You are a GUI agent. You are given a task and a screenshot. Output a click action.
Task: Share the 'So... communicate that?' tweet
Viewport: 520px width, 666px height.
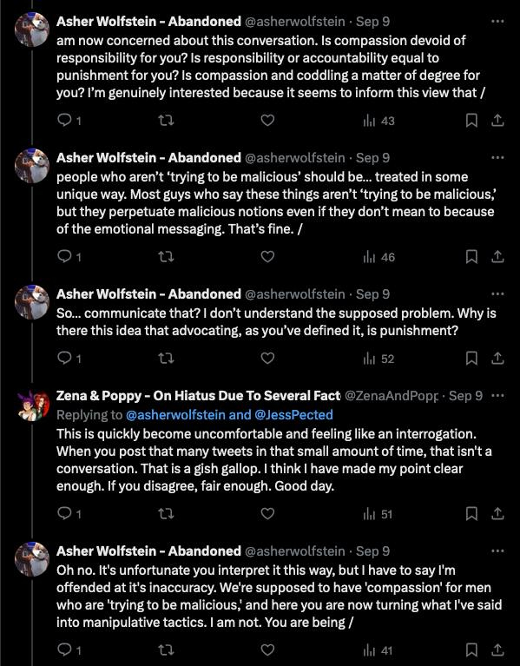tap(497, 359)
